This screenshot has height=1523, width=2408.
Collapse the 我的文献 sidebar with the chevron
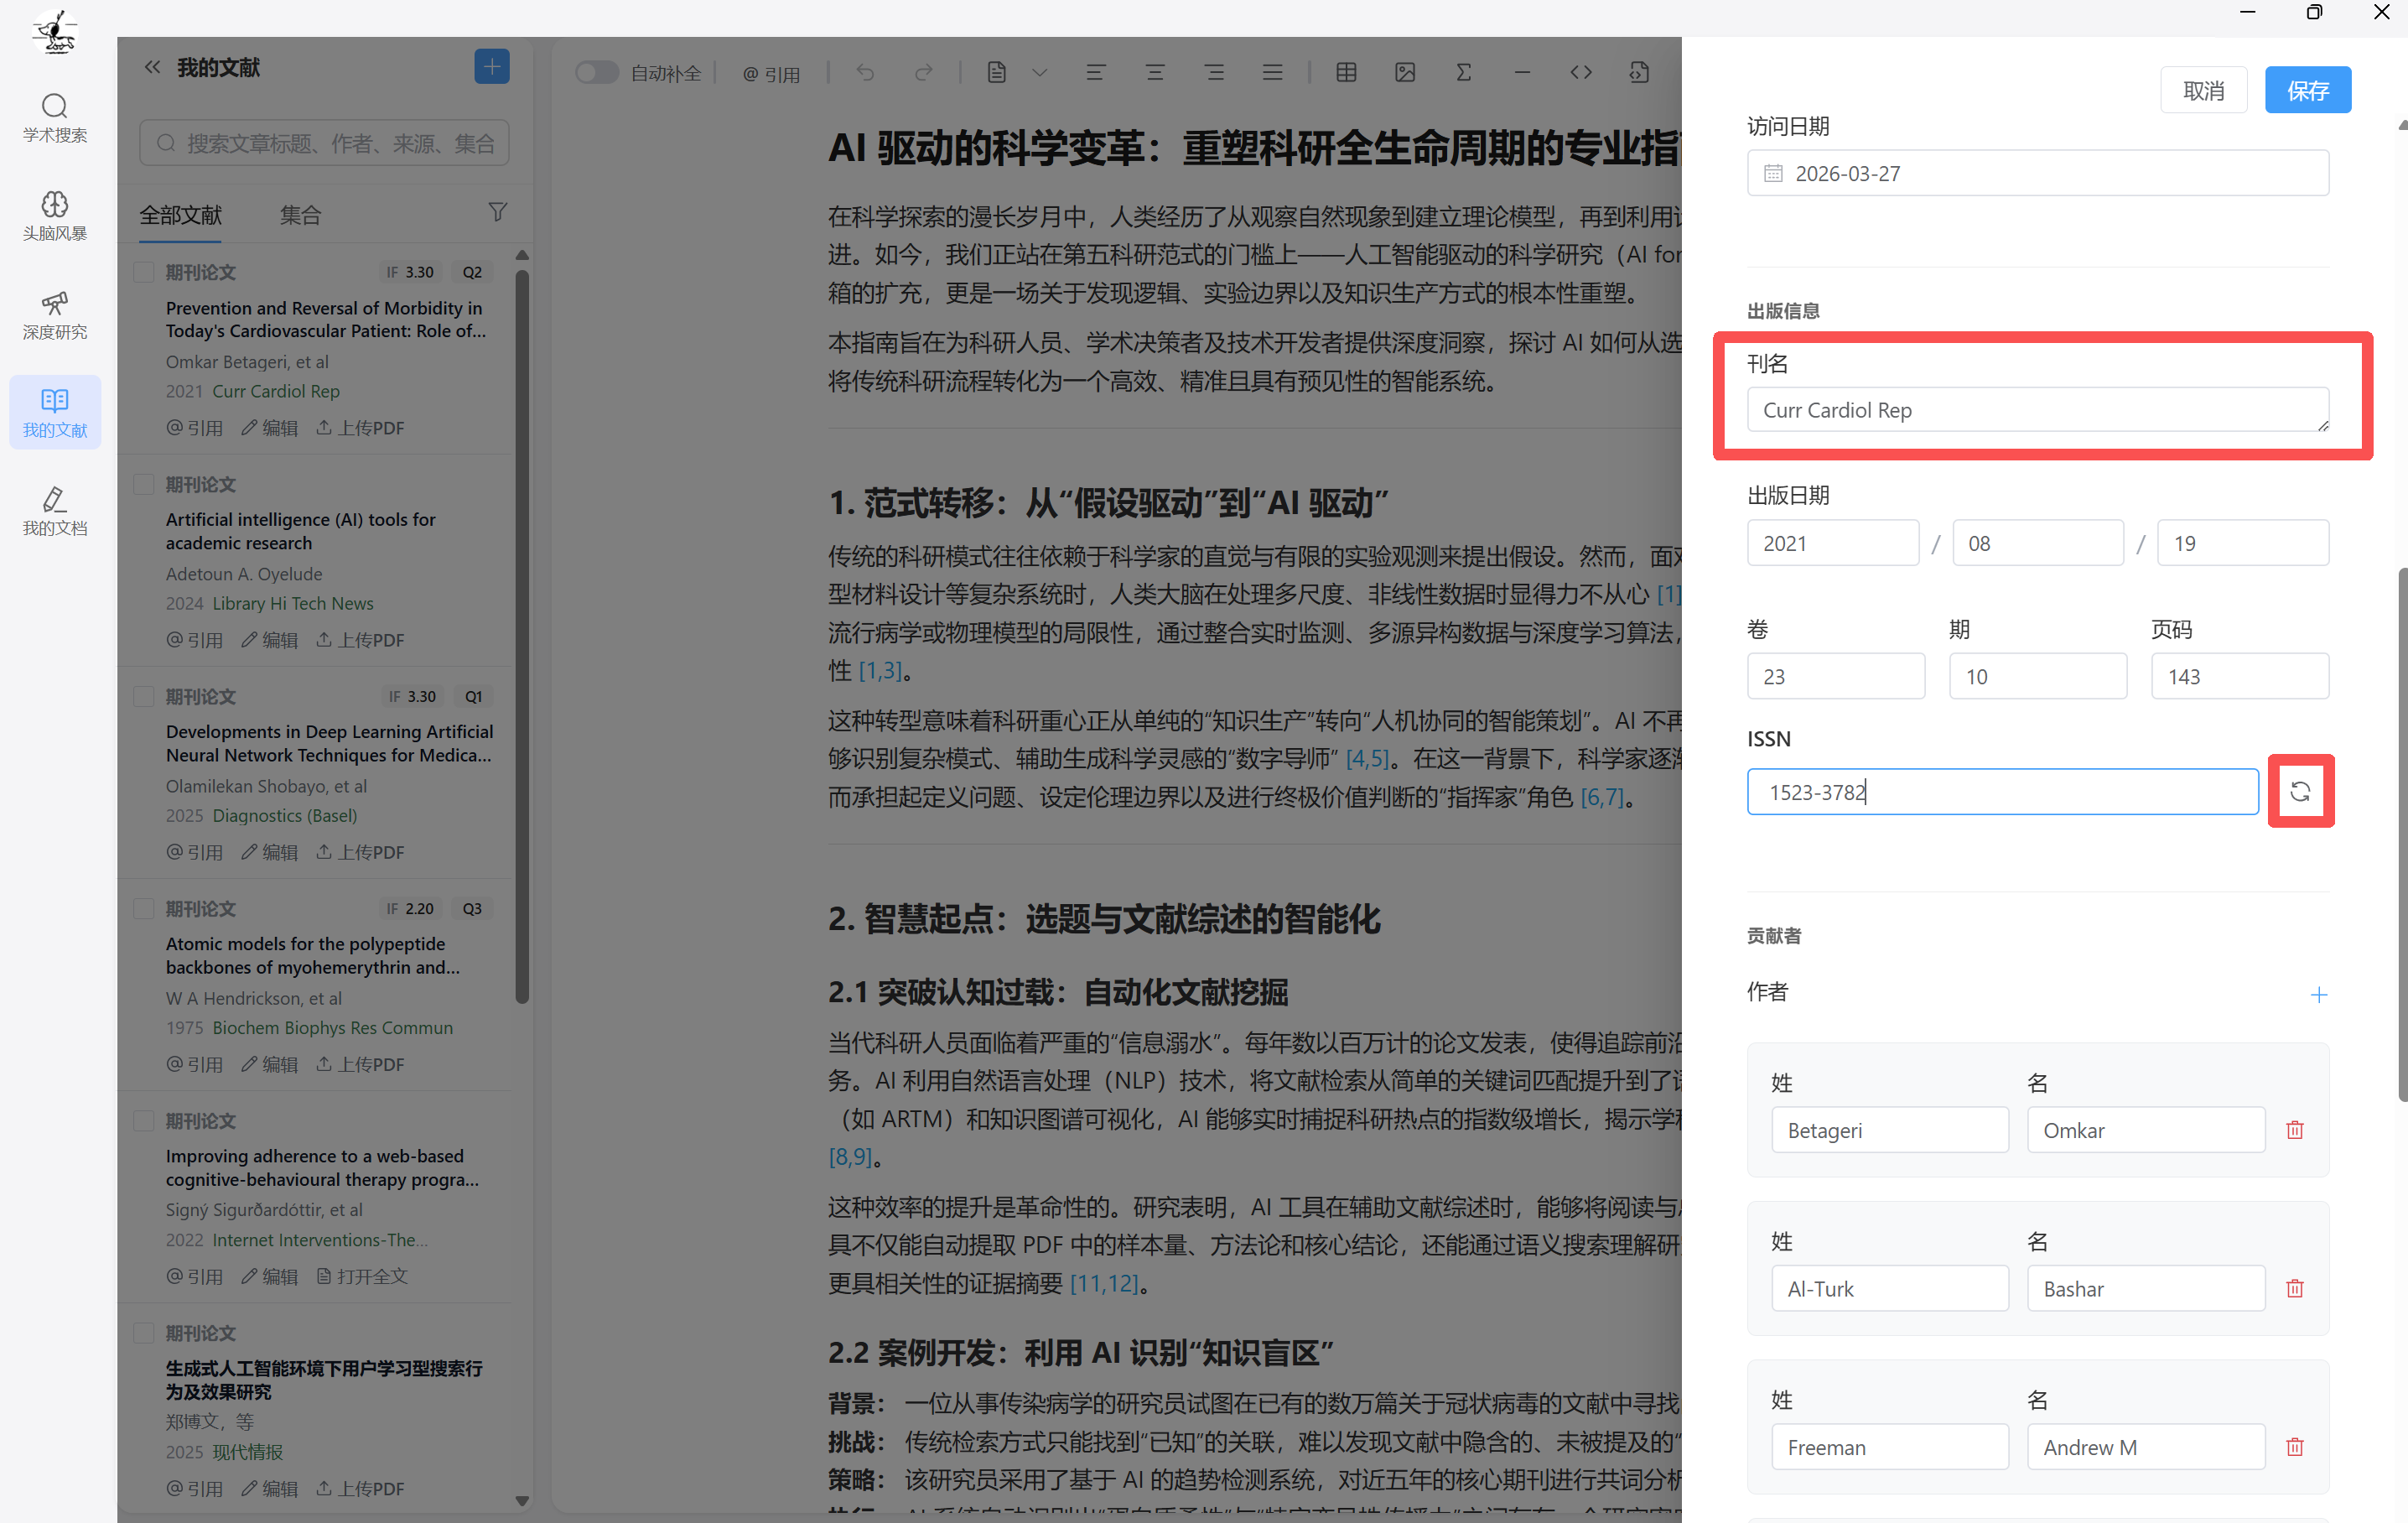point(152,66)
